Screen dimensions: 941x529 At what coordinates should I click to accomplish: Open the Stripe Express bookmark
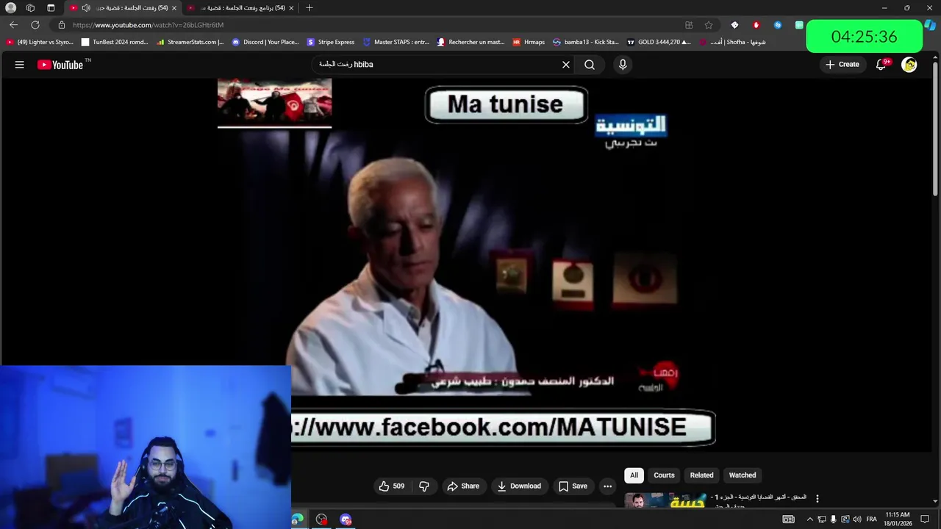click(331, 42)
